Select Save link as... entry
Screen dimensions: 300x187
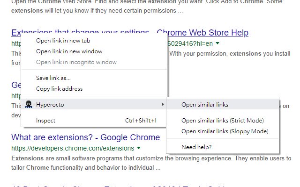click(x=94, y=78)
